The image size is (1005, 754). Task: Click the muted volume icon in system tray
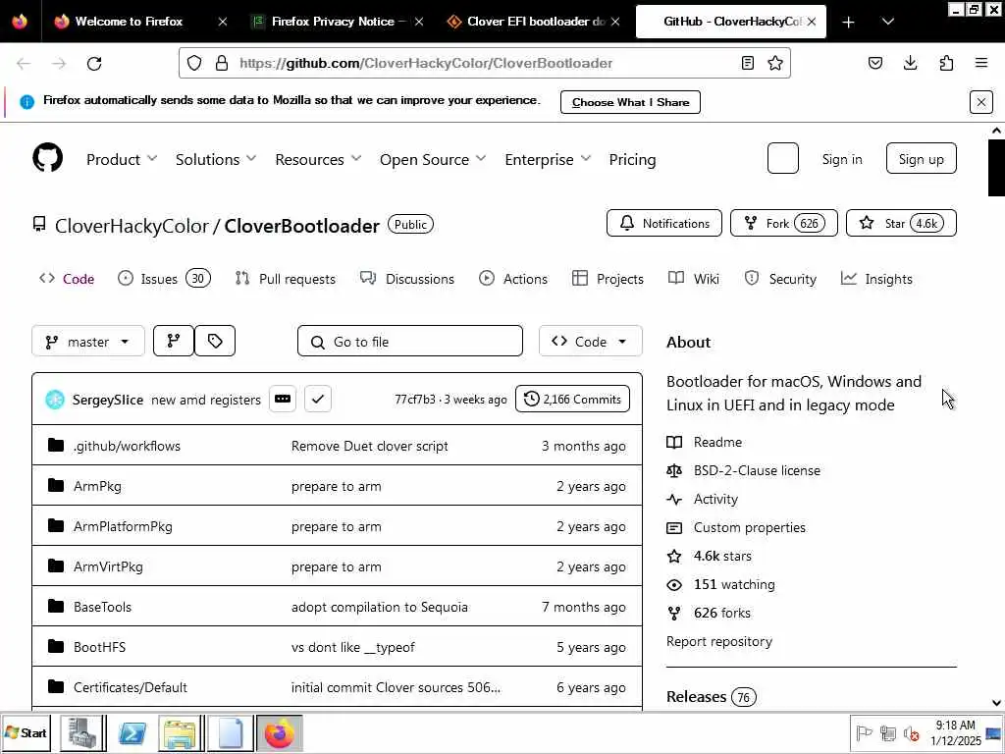click(x=911, y=732)
